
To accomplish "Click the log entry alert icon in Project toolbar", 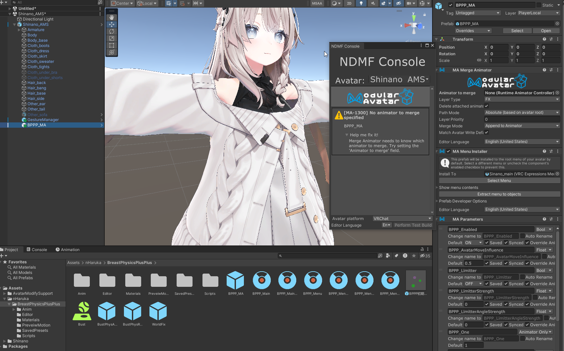I will [x=405, y=256].
